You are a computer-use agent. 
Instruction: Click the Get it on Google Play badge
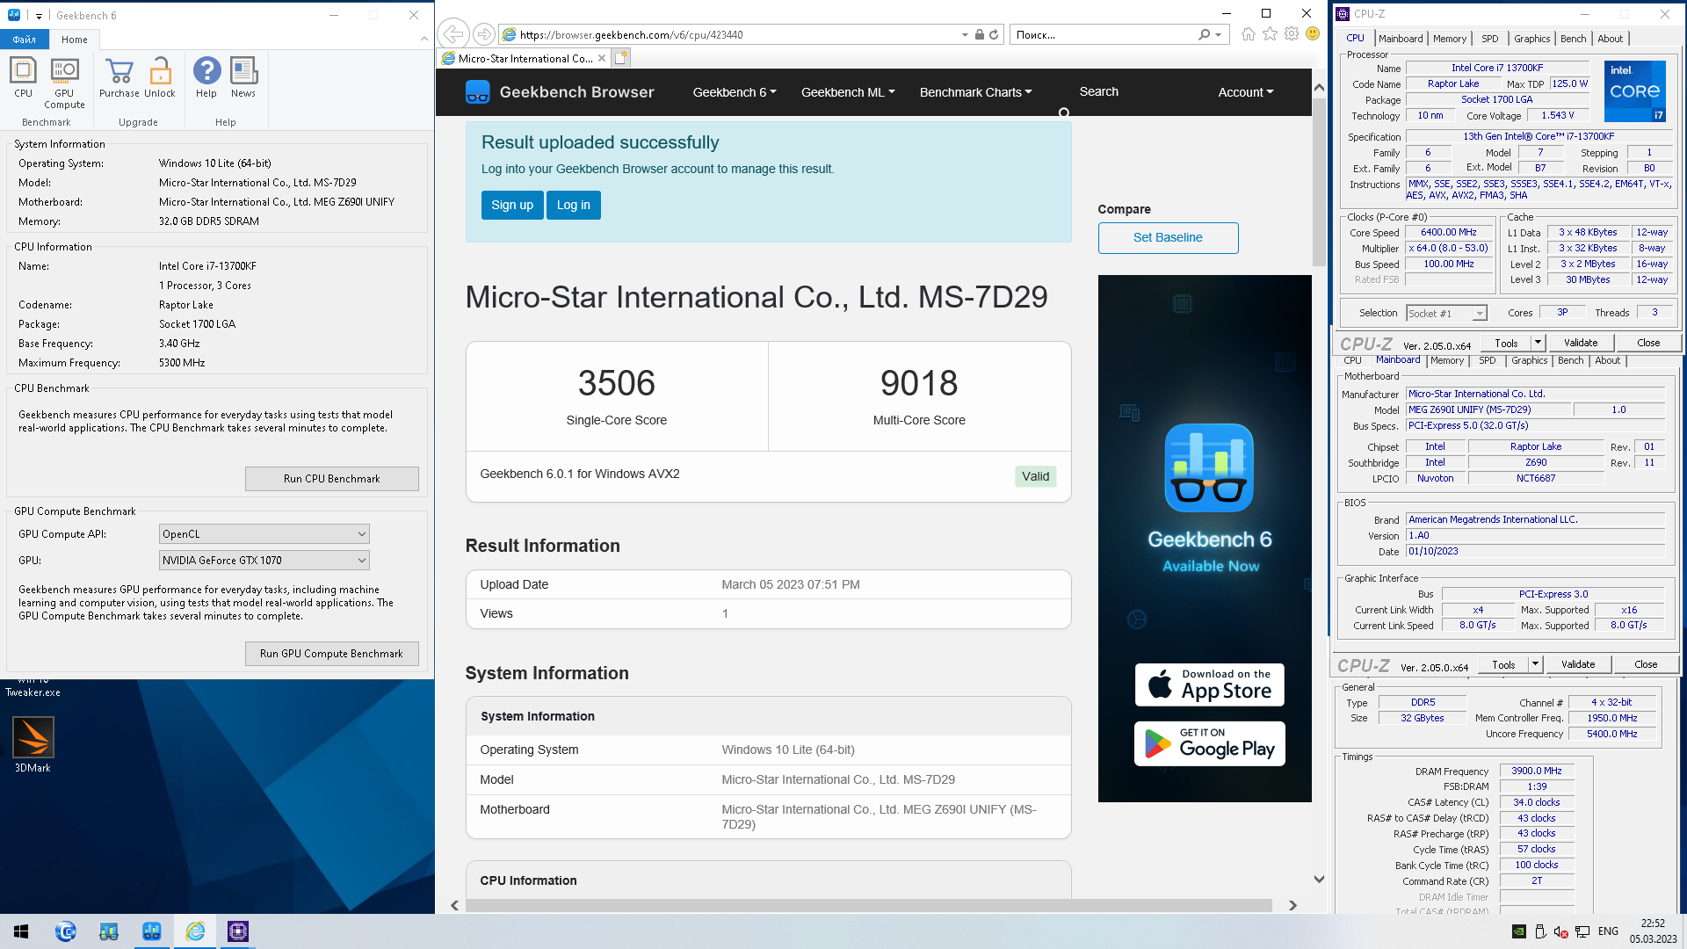pos(1209,743)
